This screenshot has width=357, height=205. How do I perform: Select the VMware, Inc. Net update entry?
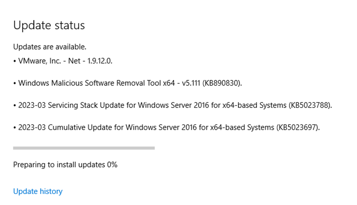tap(65, 61)
